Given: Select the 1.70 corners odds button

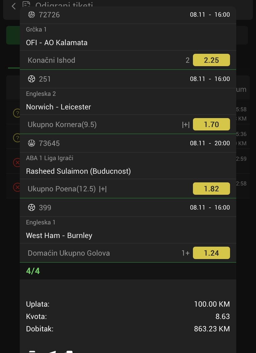Looking at the screenshot, I should (211, 124).
